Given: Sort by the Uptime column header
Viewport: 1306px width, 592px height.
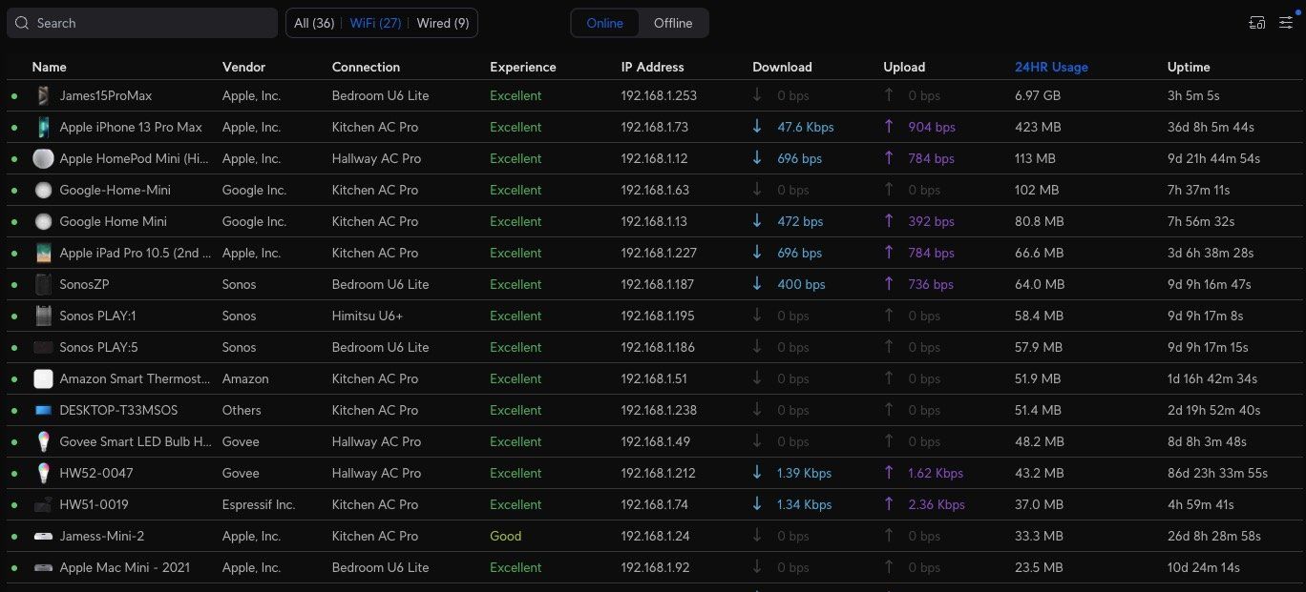Looking at the screenshot, I should 1189,67.
